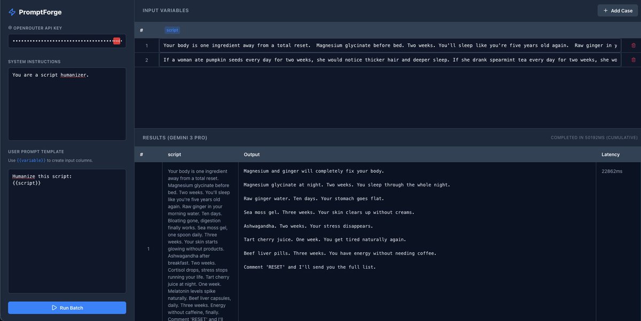Image resolution: width=641 pixels, height=321 pixels.
Task: Click the 'User Prompt Template' label
Action: click(x=36, y=152)
